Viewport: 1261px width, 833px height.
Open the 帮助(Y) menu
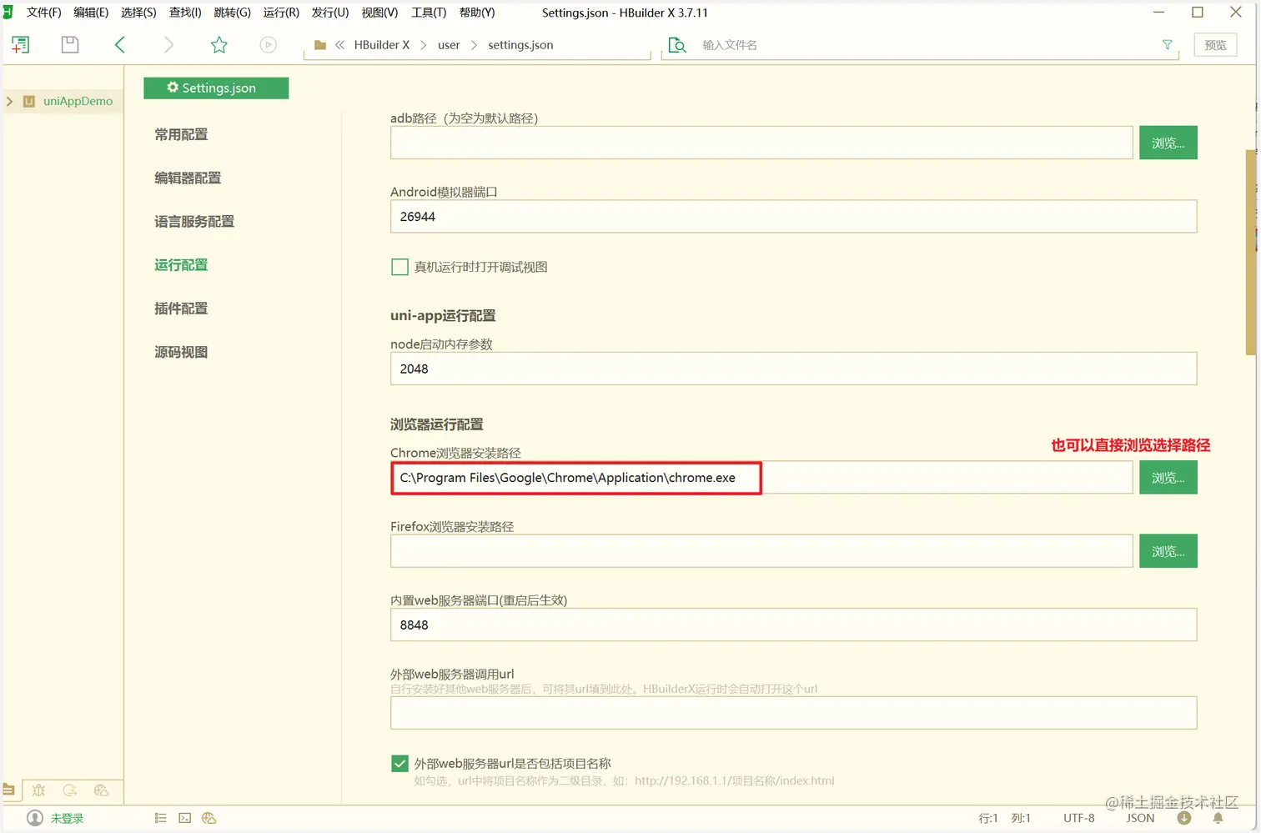(477, 13)
